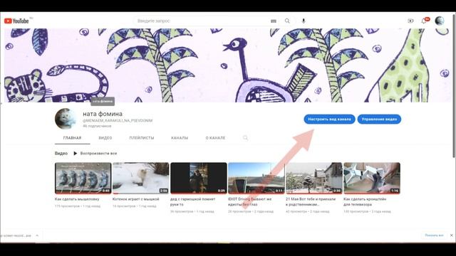Open the notifications bell
This screenshot has height=256, width=456.
click(424, 21)
